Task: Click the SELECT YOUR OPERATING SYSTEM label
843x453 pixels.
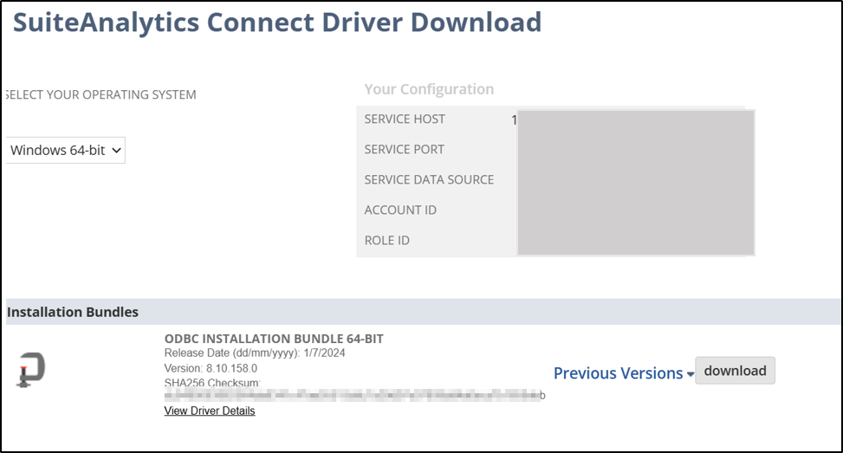Action: click(101, 95)
